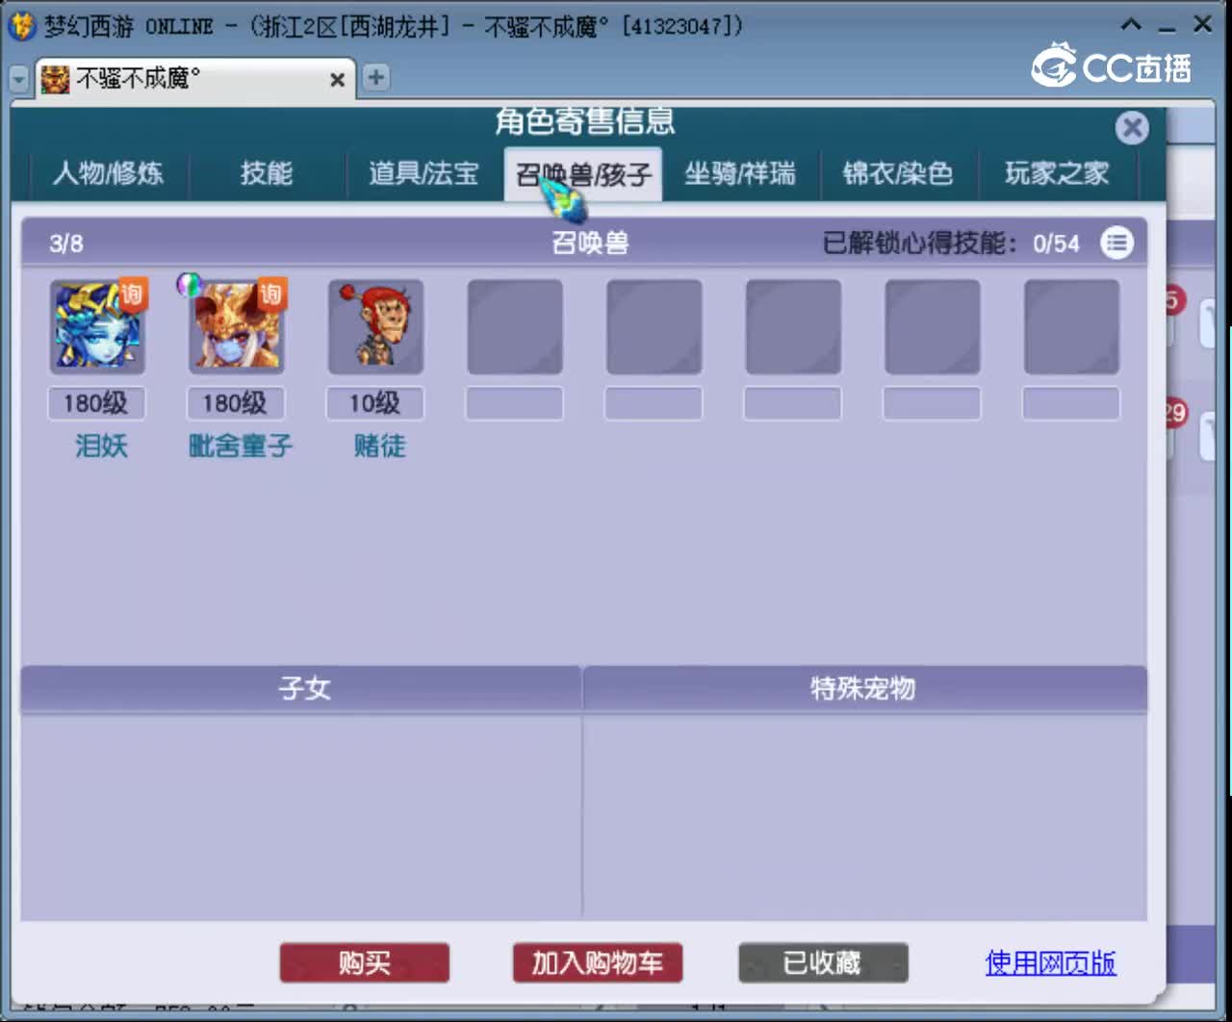The width and height of the screenshot is (1232, 1022).
Task: Select the 召唤兽/孩子 tab
Action: (583, 174)
